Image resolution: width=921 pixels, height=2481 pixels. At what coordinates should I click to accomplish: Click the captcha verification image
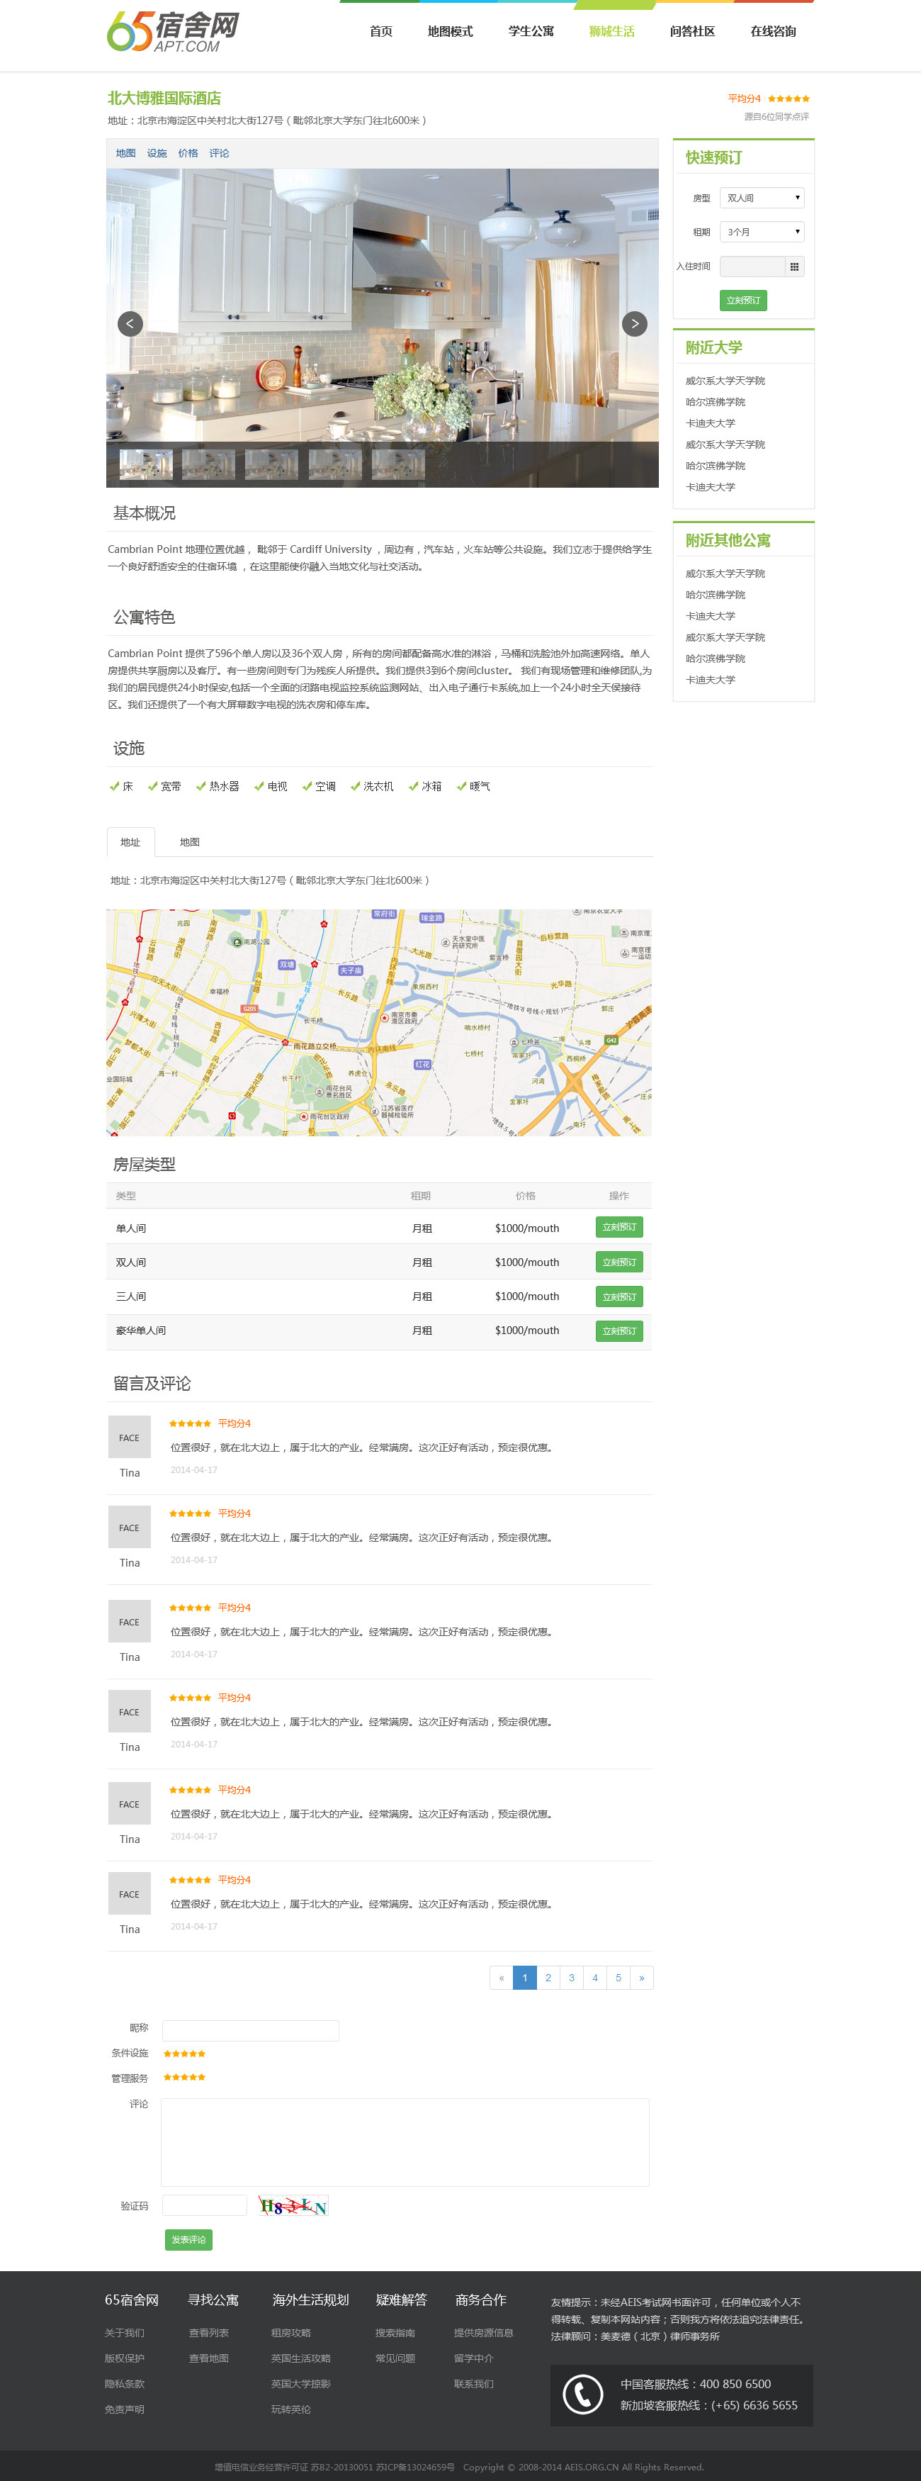click(x=293, y=2205)
